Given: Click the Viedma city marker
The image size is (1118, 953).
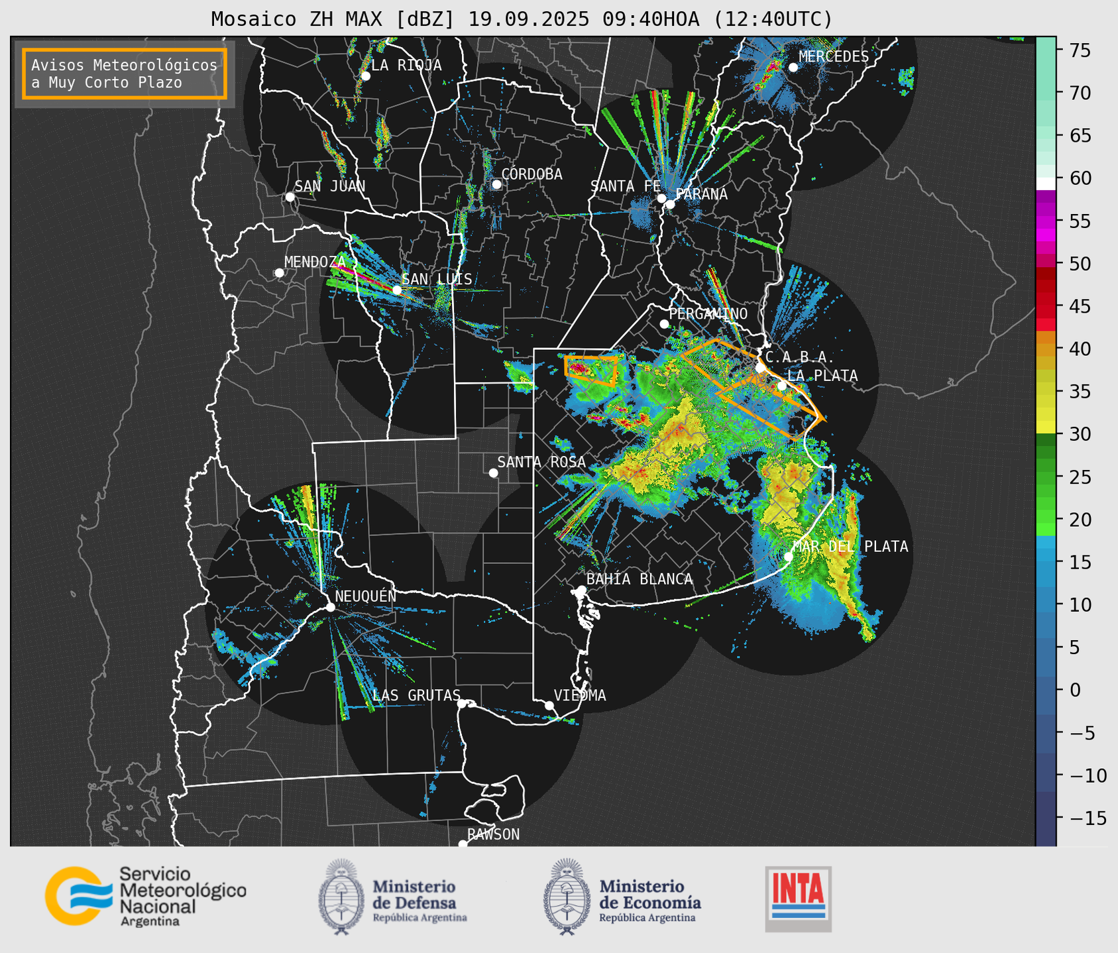Looking at the screenshot, I should tap(549, 705).
